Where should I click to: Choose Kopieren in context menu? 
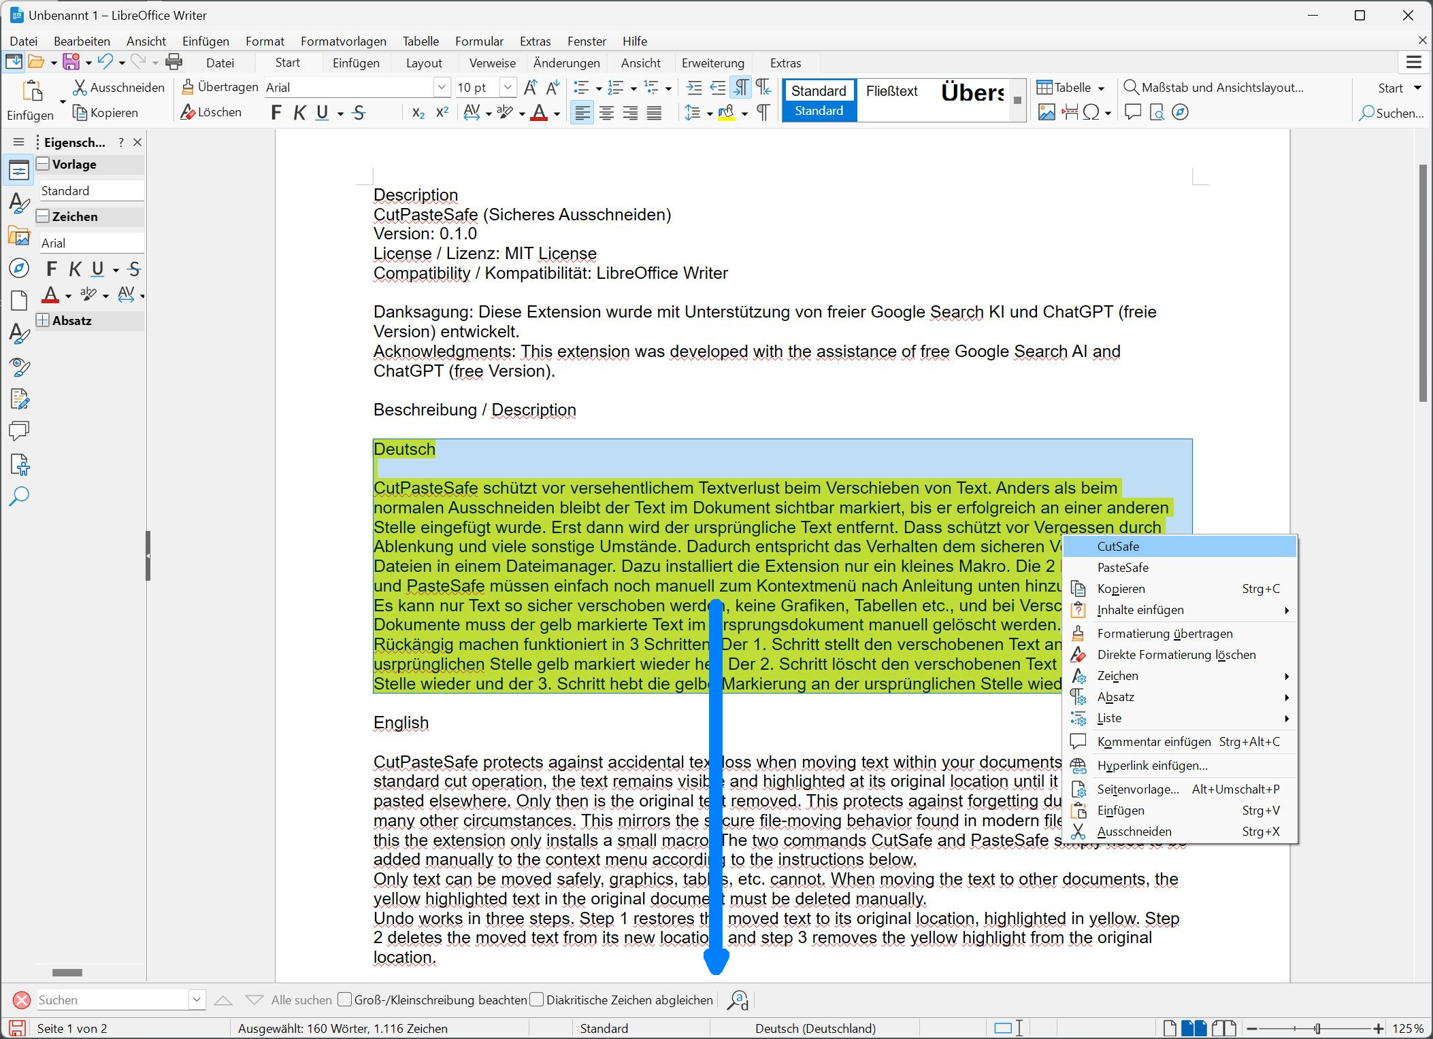coord(1181,588)
